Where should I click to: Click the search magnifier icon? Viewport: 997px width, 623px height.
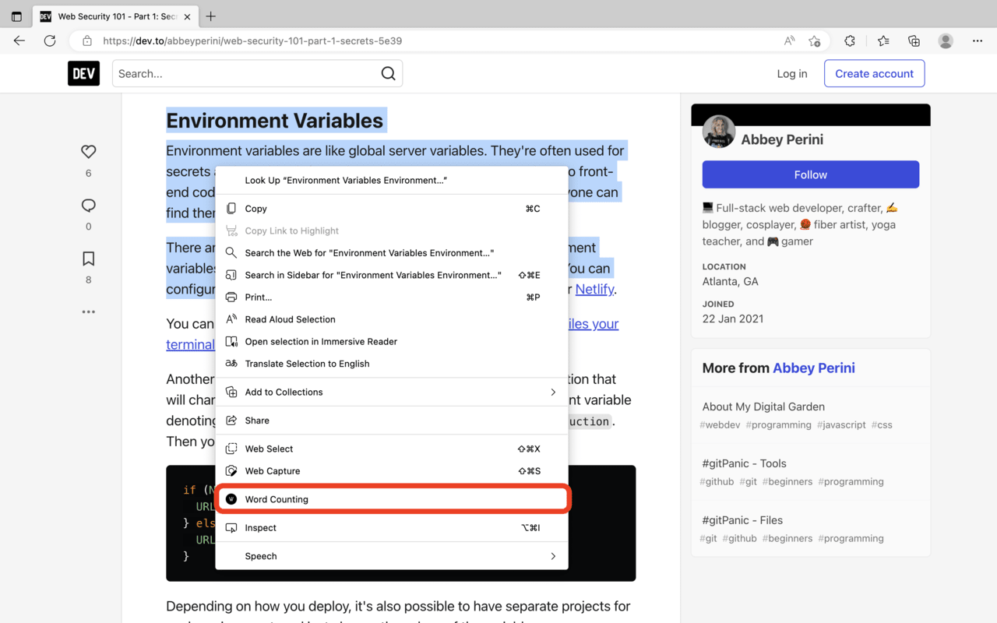point(388,73)
